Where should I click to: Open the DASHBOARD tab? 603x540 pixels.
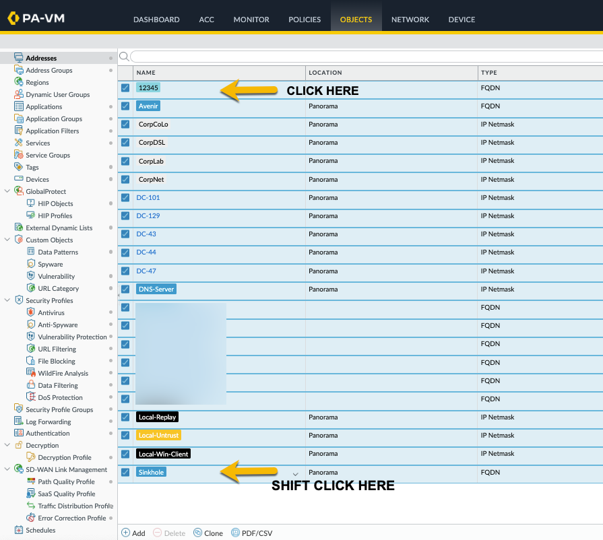tap(156, 20)
